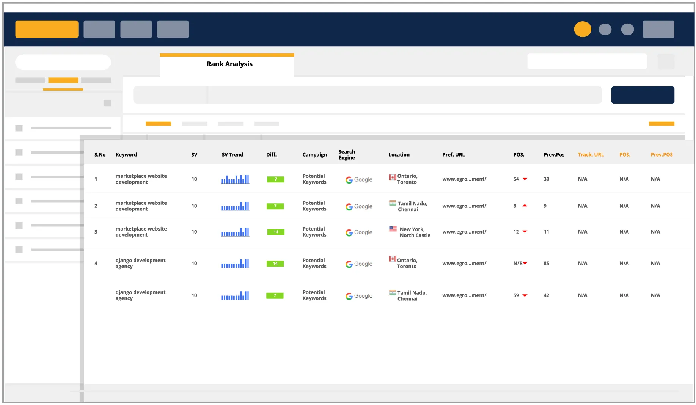
Task: Click the Canada flag beside Ontario, Toronto in row 1
Action: pos(392,177)
